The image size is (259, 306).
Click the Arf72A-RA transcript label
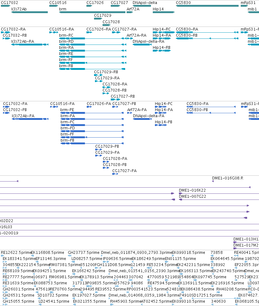click(x=137, y=35)
